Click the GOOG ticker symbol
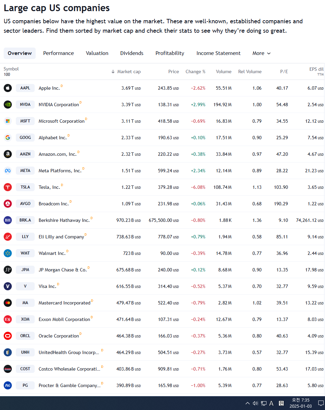The height and width of the screenshot is (410, 325). coord(25,138)
